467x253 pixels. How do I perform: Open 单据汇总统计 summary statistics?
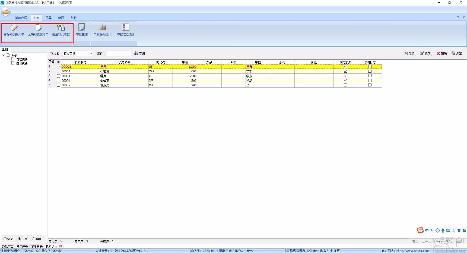[x=126, y=30]
